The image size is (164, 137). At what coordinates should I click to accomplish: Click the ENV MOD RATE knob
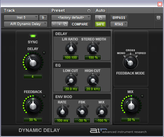[63, 112]
